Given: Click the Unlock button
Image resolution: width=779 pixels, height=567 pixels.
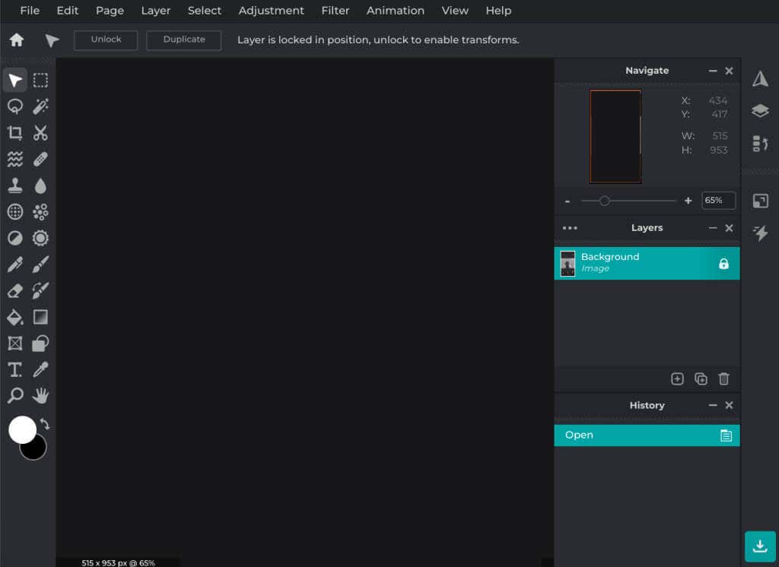Looking at the screenshot, I should [106, 40].
